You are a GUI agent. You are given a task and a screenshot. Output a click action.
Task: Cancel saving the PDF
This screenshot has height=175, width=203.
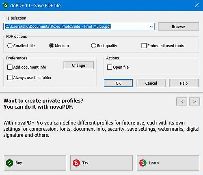151,83
